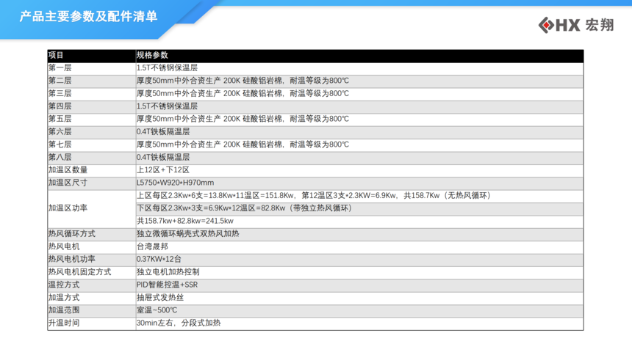632x355 pixels.
Task: Select the 抽屉式发热丝 heating method cell
Action: point(160,297)
